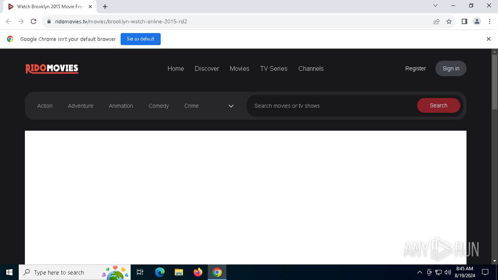The height and width of the screenshot is (280, 498).
Task: Select the Action genre
Action: tap(45, 106)
